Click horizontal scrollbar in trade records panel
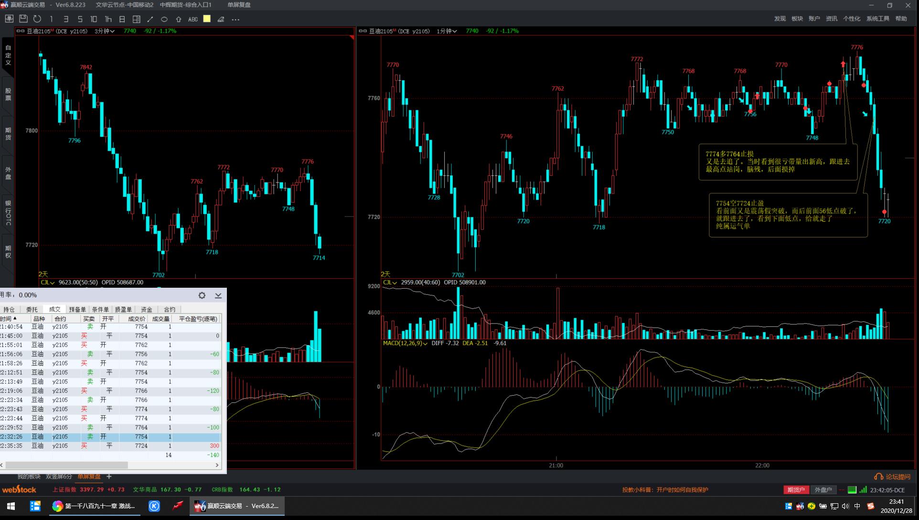Image resolution: width=919 pixels, height=520 pixels. [67, 465]
